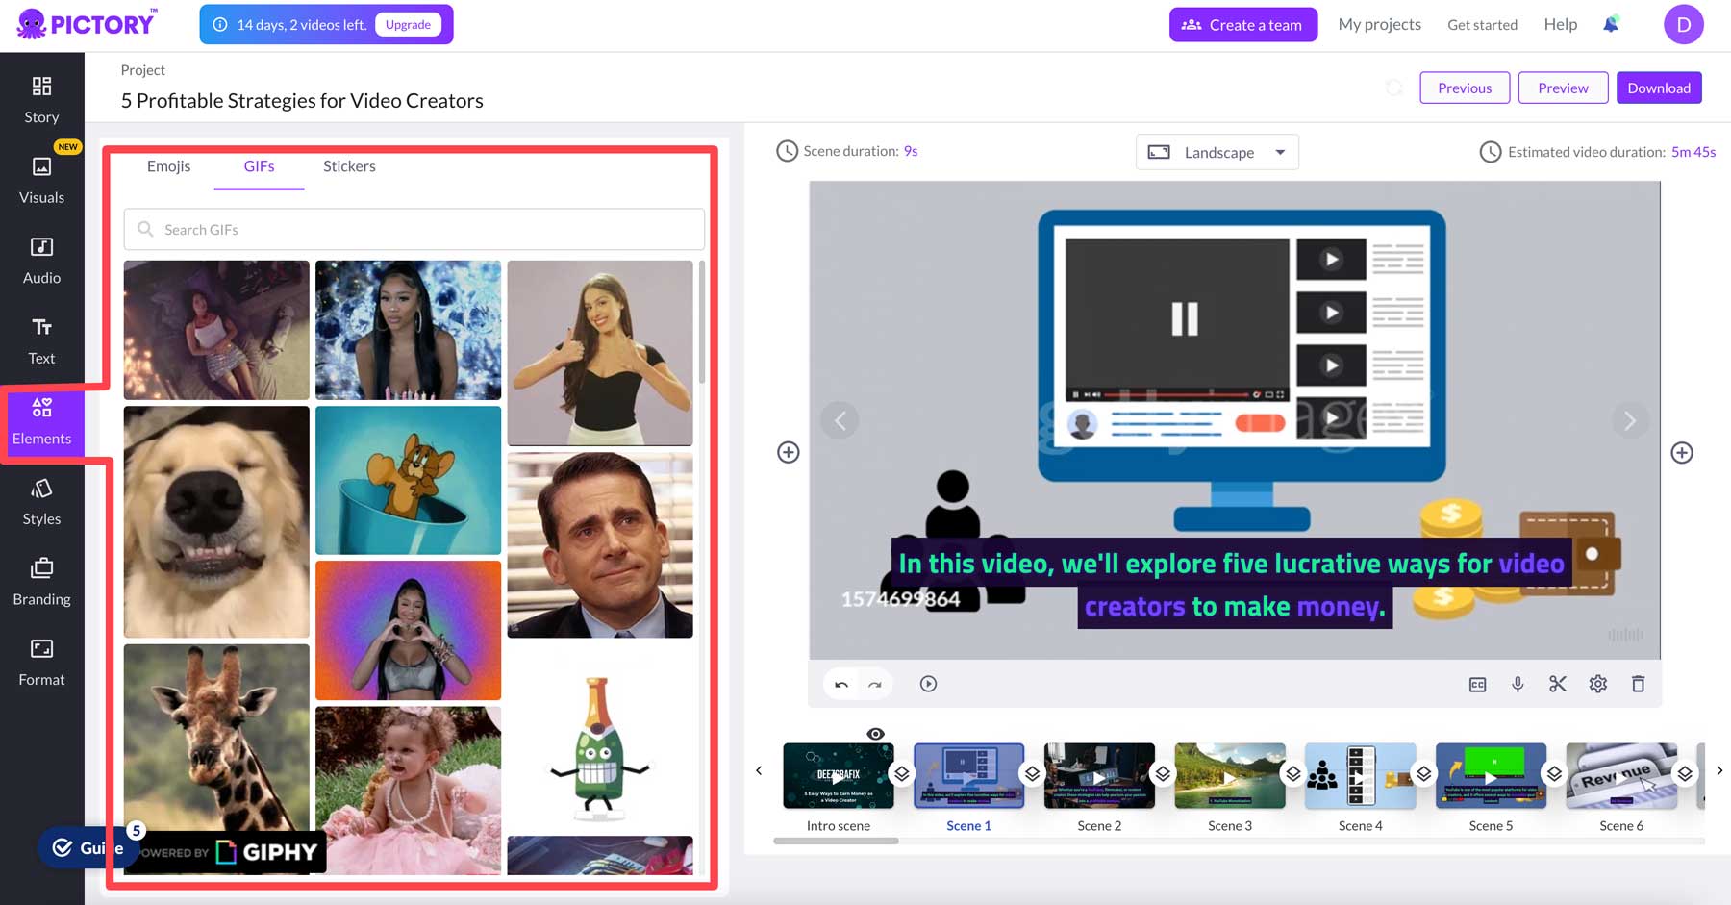Click the notification bell icon
Image resolution: width=1731 pixels, height=905 pixels.
(1611, 25)
